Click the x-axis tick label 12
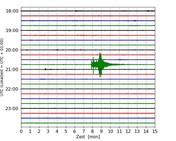Image resolution: width=176 pixels, height=141 pixels. pyautogui.click(x=128, y=131)
